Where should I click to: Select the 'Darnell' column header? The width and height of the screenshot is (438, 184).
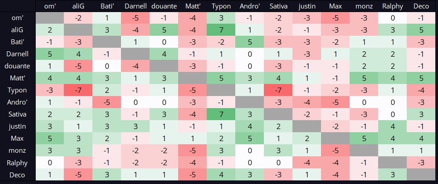click(135, 7)
